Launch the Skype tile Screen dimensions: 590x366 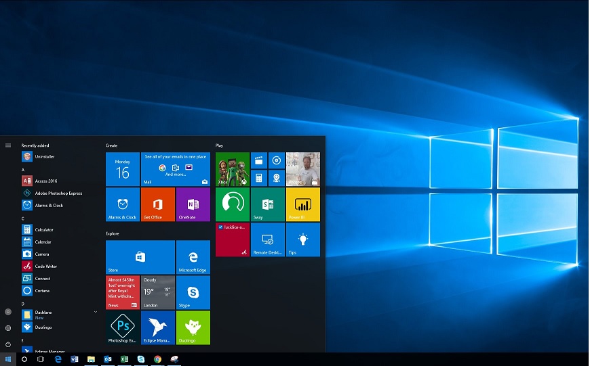193,292
